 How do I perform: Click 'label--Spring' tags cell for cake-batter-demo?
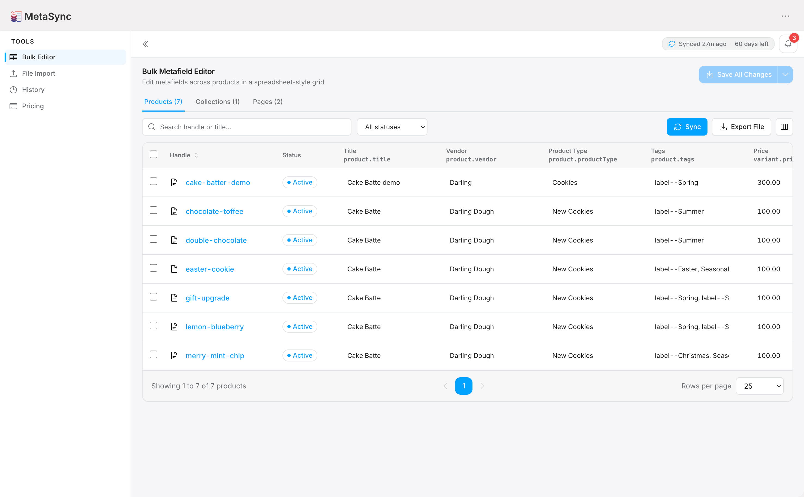tap(676, 182)
